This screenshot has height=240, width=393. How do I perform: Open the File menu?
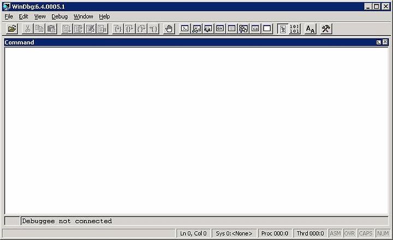tap(9, 16)
